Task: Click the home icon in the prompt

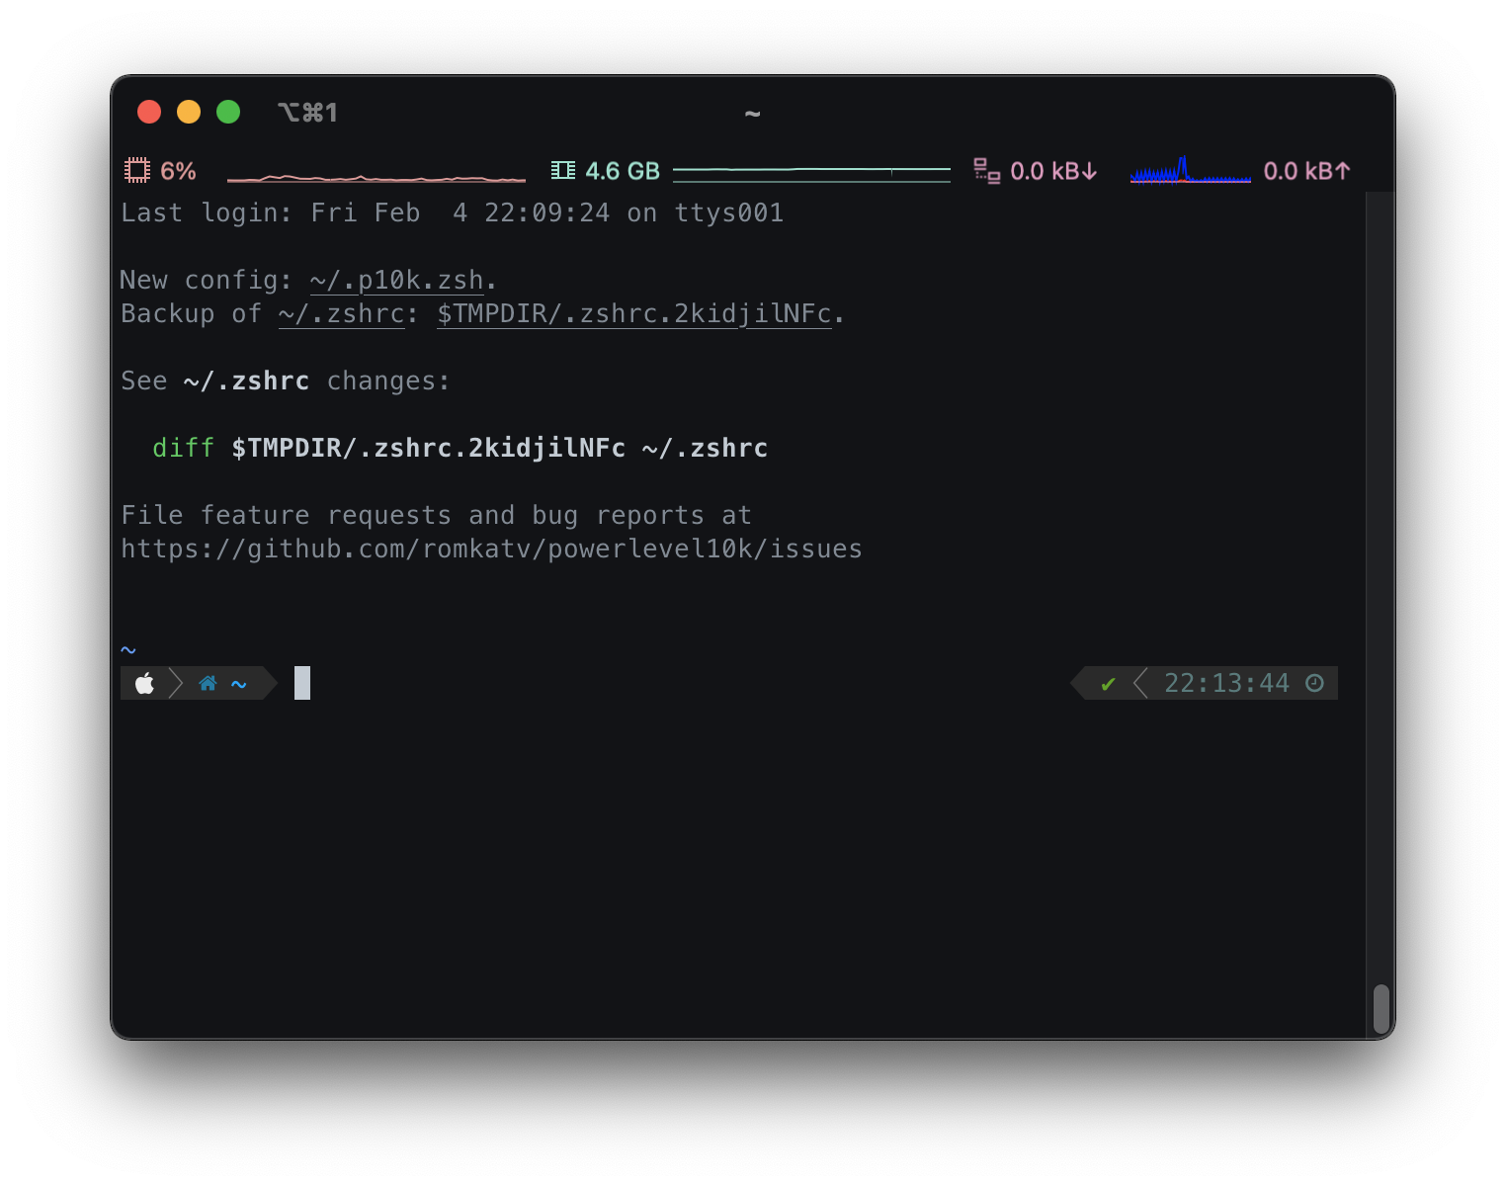Action: coord(208,683)
